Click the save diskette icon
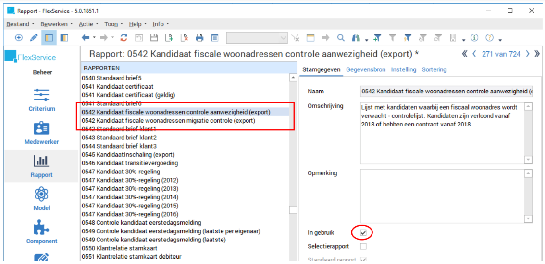This screenshot has height=264, width=545. point(154,38)
